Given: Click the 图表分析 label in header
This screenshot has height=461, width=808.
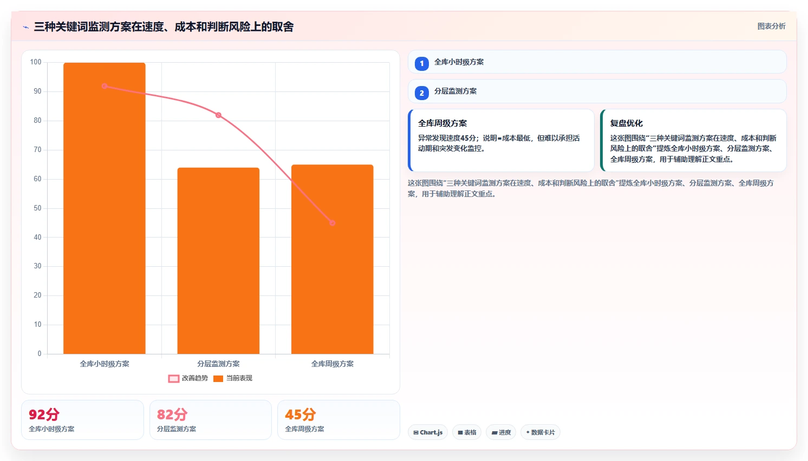Looking at the screenshot, I should pyautogui.click(x=771, y=26).
